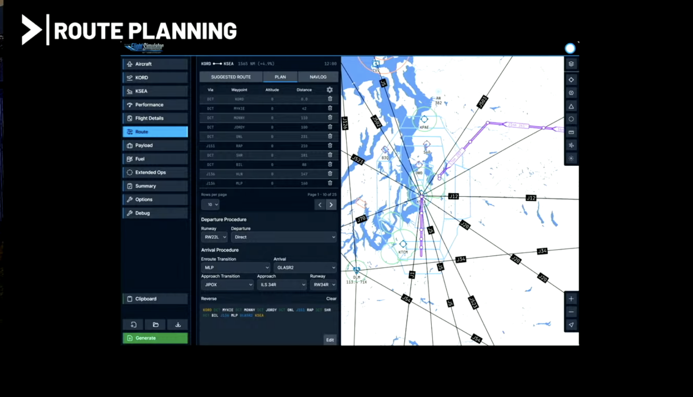
Task: Create a new flight plan
Action: point(134,324)
